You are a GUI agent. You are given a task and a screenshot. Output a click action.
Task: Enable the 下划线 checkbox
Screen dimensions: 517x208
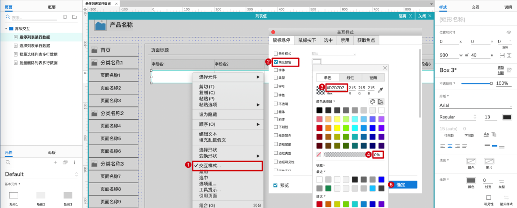pyautogui.click(x=276, y=127)
